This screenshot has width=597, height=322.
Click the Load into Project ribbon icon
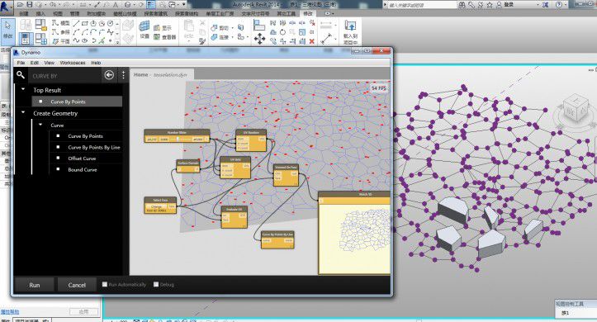click(x=350, y=32)
